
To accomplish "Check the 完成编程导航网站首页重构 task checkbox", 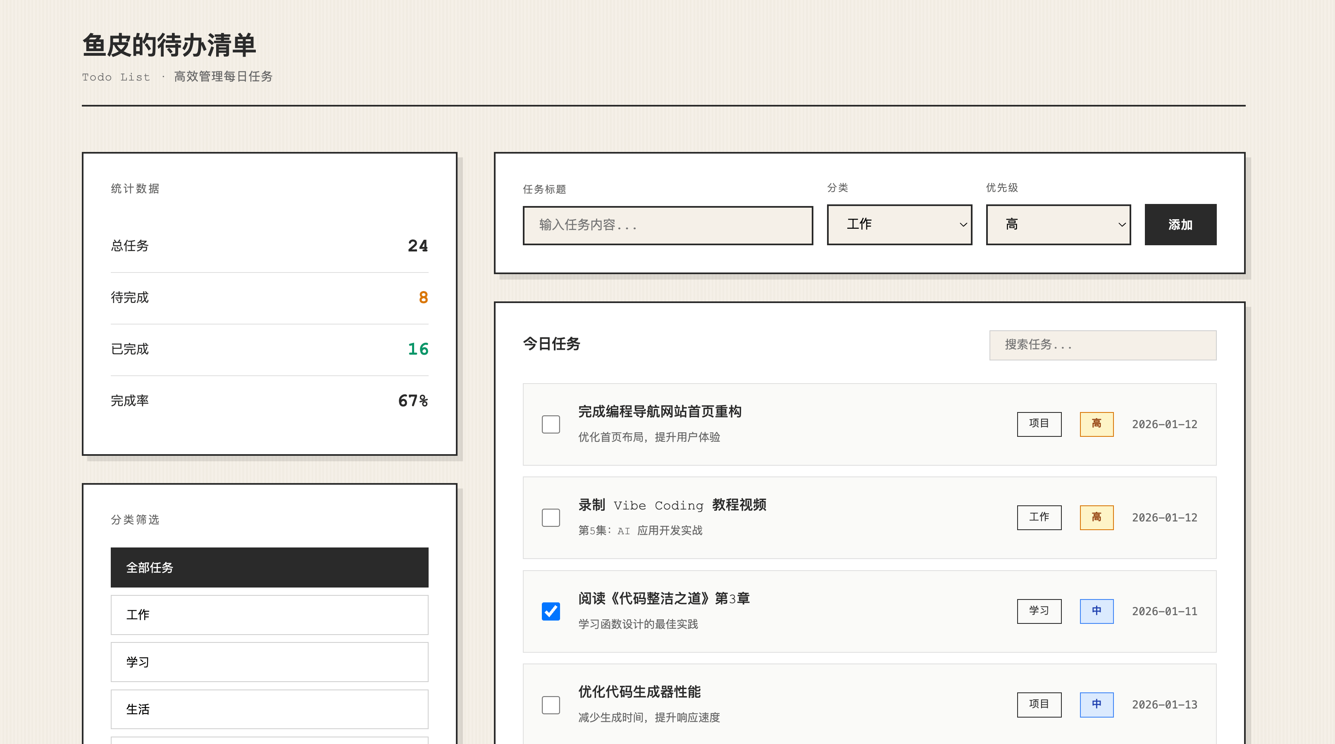I will click(x=551, y=424).
